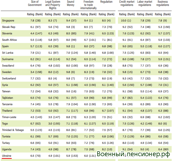Click the Credit market regulations header
Screen dimensions: 173x161
(x=127, y=3)
